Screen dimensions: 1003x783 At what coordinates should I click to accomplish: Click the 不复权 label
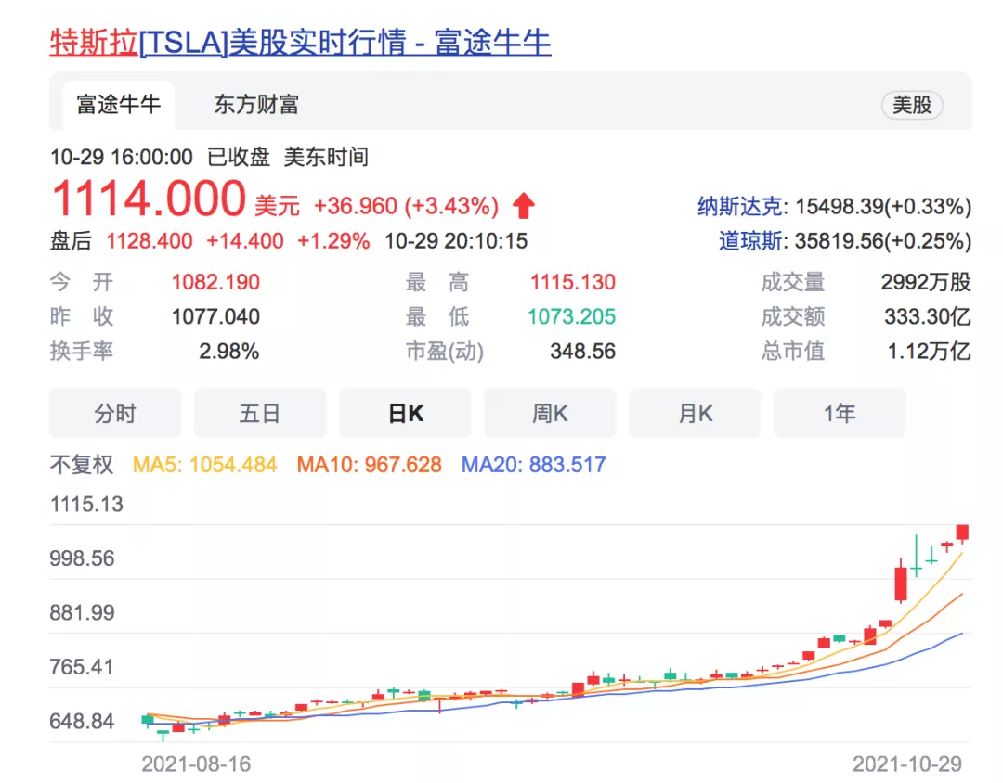point(81,465)
